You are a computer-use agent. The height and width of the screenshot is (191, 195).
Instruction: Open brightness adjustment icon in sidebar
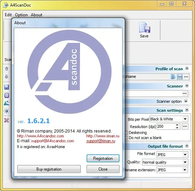[x=7, y=111]
